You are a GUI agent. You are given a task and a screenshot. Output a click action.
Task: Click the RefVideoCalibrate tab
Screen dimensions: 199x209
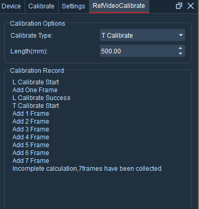point(119,6)
